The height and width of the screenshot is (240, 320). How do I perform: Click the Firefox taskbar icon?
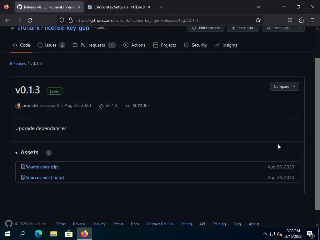coord(84,234)
